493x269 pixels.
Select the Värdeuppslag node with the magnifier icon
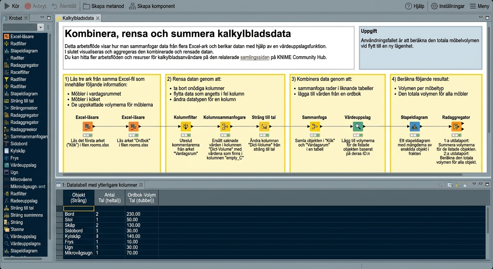357,127
